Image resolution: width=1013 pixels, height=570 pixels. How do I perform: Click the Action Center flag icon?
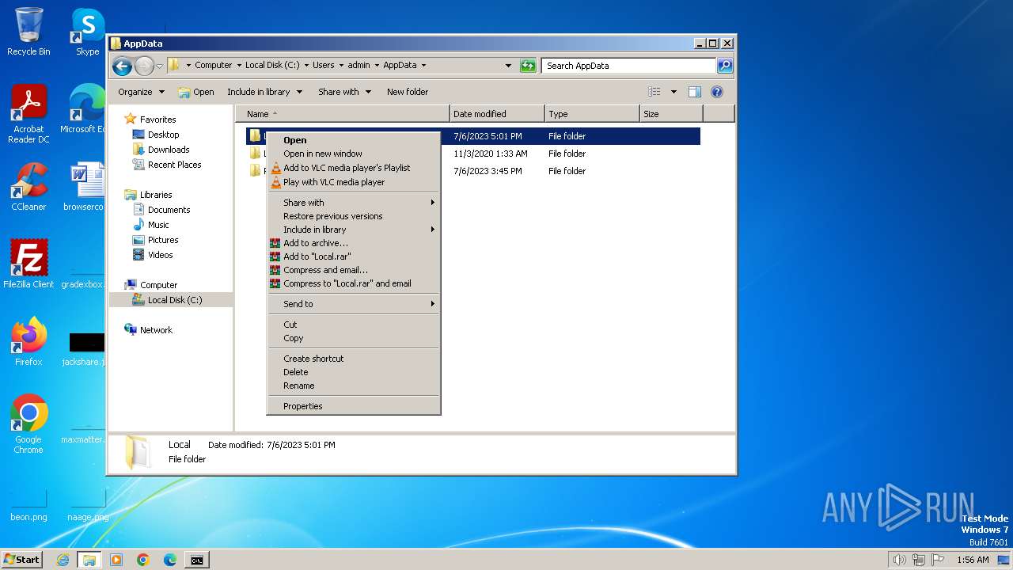point(937,560)
